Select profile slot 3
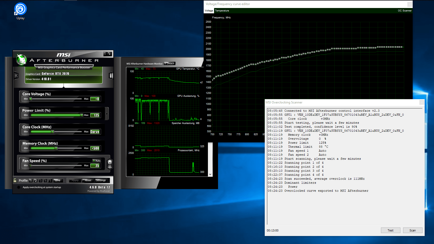 41,181
